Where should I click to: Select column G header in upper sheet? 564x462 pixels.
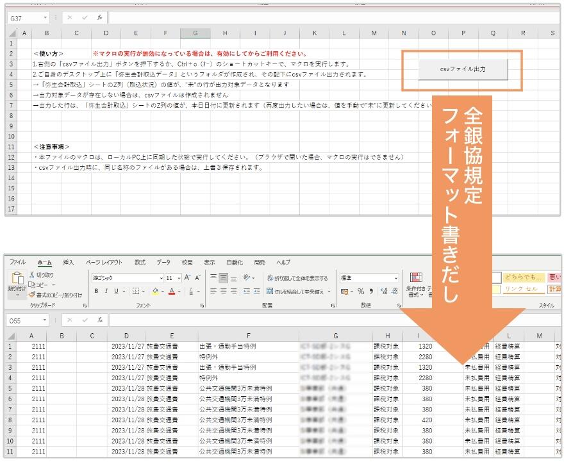[x=195, y=33]
